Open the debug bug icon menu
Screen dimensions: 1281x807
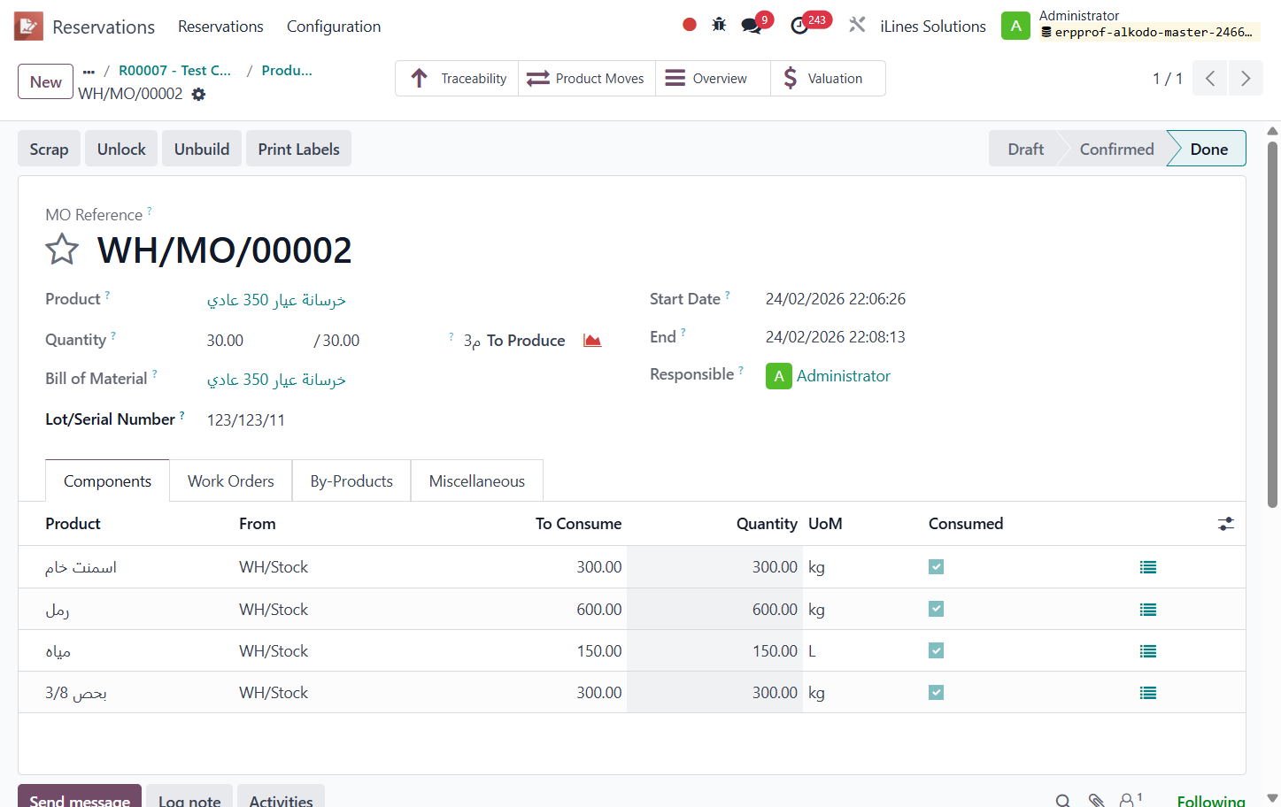click(719, 25)
